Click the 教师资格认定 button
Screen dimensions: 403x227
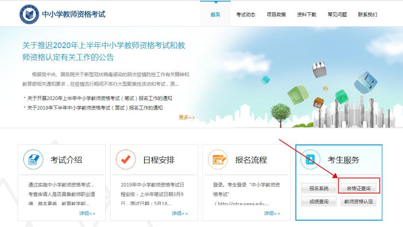(359, 201)
